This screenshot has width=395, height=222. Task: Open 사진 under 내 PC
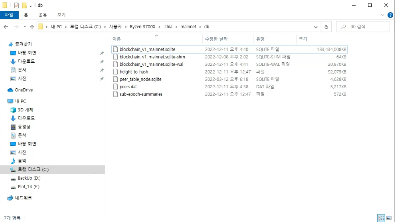coord(22,152)
